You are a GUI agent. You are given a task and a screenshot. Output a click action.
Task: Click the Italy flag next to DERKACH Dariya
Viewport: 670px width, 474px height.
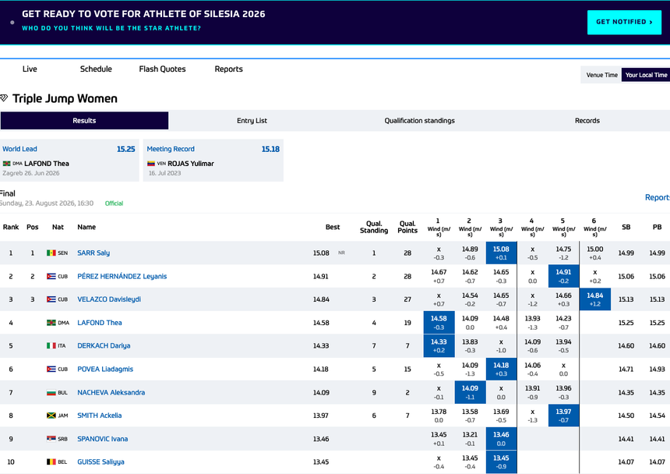51,346
